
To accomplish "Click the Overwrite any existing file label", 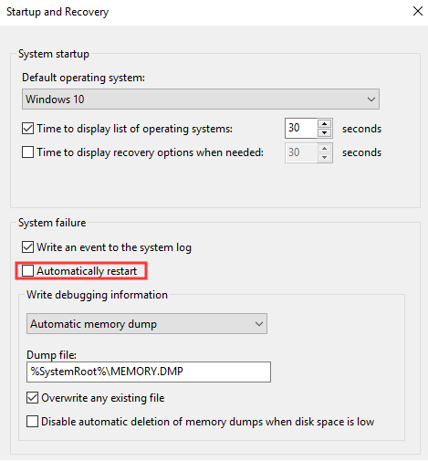I will [103, 398].
